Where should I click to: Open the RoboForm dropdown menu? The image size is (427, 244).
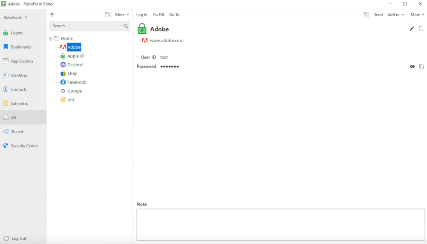pyautogui.click(x=15, y=17)
